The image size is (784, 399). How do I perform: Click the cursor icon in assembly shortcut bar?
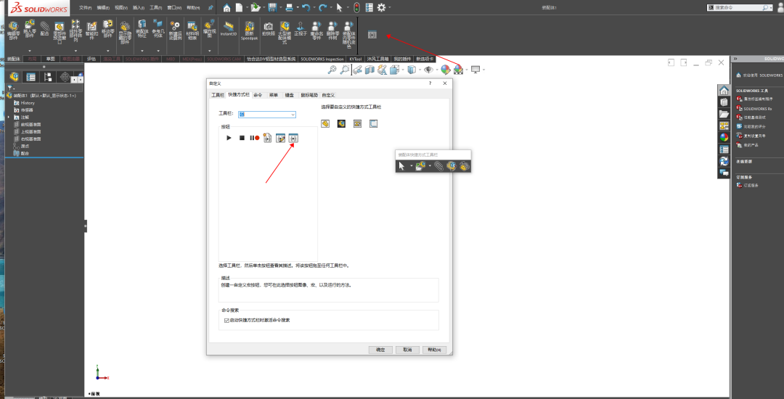click(401, 166)
